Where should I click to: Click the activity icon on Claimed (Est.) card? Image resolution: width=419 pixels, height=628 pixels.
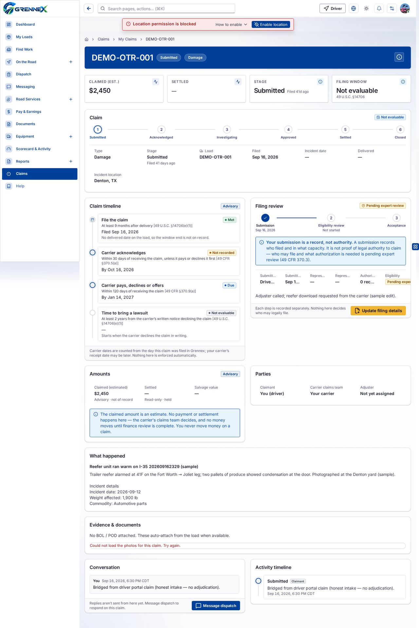coord(156,82)
